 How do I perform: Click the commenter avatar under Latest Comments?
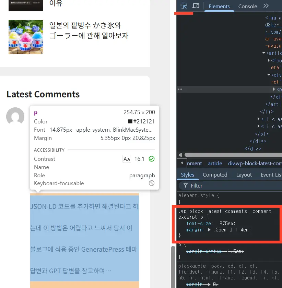tap(15, 117)
